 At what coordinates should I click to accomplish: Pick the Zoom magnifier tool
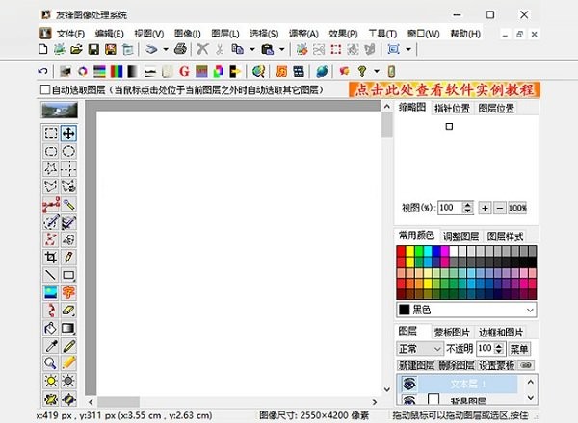(x=50, y=363)
